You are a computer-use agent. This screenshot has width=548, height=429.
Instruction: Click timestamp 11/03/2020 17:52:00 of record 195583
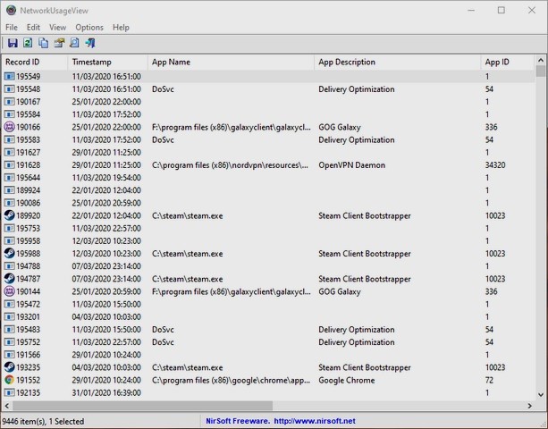click(106, 139)
